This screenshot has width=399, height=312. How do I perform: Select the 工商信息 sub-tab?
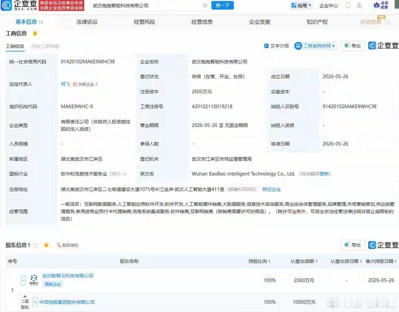(x=15, y=46)
